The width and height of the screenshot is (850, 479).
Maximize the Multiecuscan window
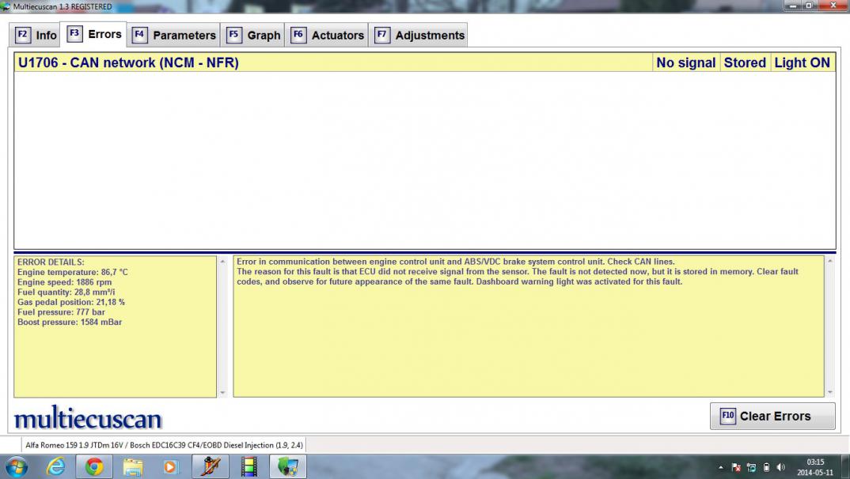[809, 6]
